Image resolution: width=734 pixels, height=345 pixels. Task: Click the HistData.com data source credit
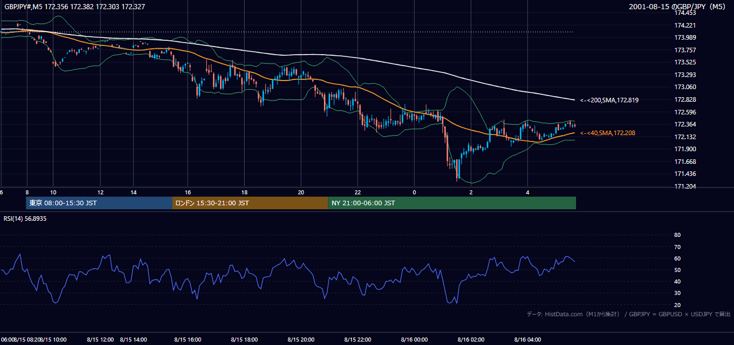click(629, 314)
